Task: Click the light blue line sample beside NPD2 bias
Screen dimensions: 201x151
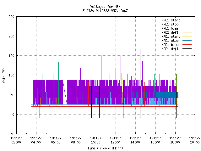Action: click(x=187, y=28)
